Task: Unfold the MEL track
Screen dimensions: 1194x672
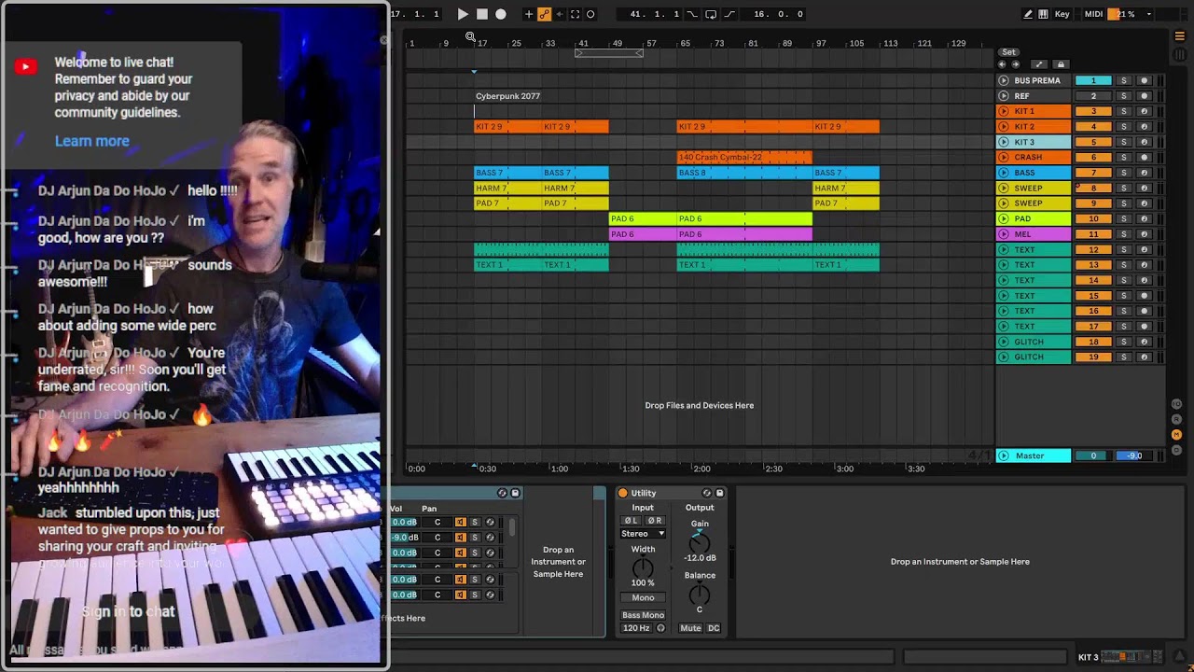Action: click(1004, 234)
